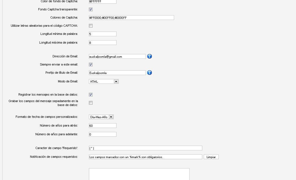Click the 'Modo de Email:' label
Viewport: 296px width, 180px height.
[68, 82]
